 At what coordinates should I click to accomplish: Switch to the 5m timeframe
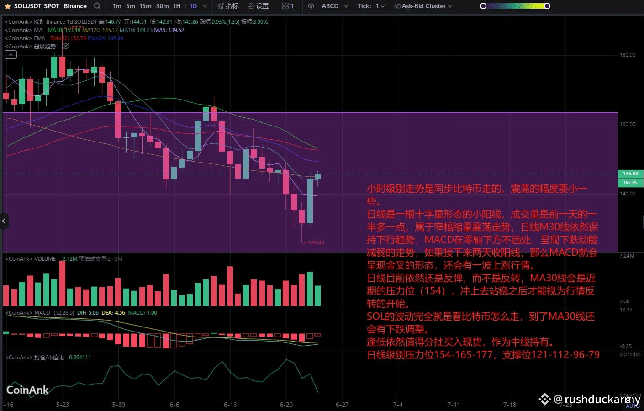pyautogui.click(x=131, y=6)
